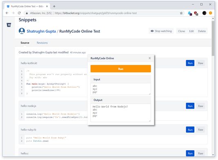218x160 pixels.
Task: Reload the page with the refresh icon
Action: (19, 13)
